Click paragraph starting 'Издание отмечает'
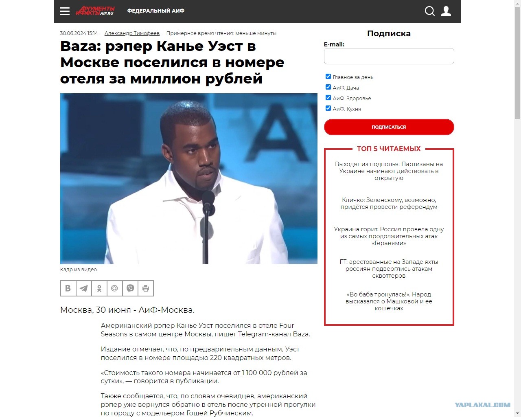The width and height of the screenshot is (521, 417). tap(200, 353)
